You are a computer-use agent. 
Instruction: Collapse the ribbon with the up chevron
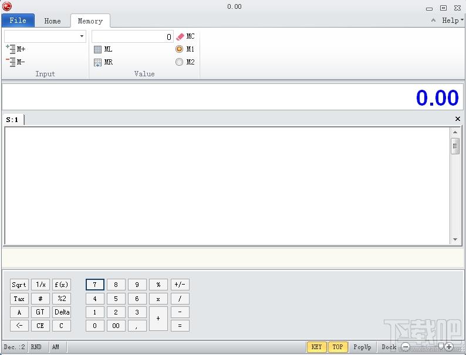pos(434,21)
